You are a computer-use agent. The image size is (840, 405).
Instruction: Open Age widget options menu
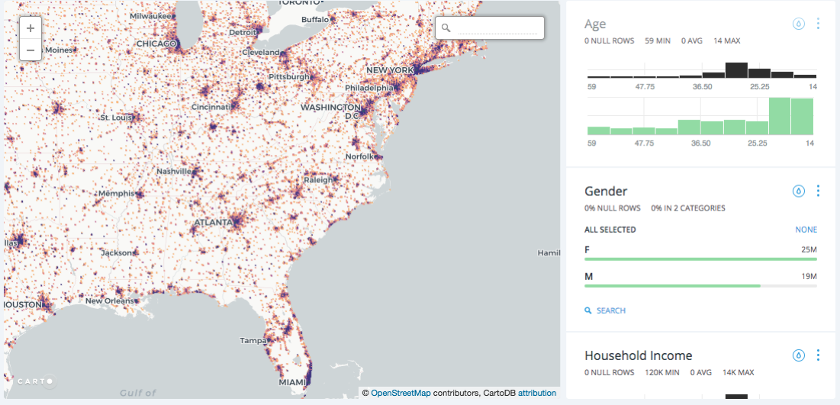(x=818, y=24)
